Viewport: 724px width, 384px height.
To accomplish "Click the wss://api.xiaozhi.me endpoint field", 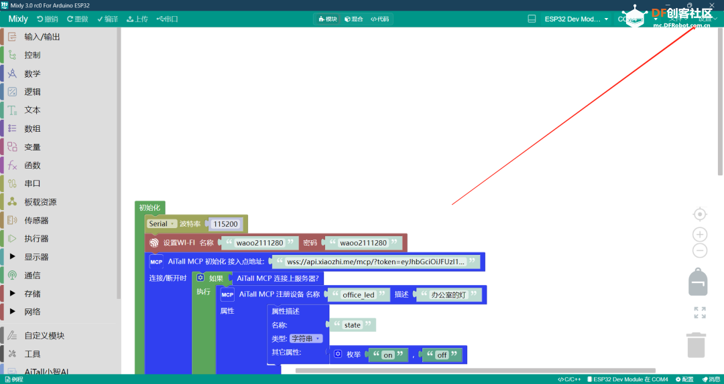I will [x=376, y=262].
